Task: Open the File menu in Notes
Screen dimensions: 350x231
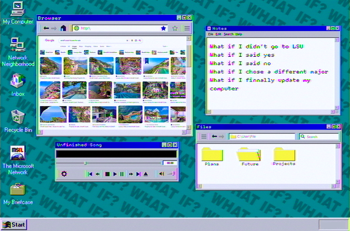Action: coord(210,34)
